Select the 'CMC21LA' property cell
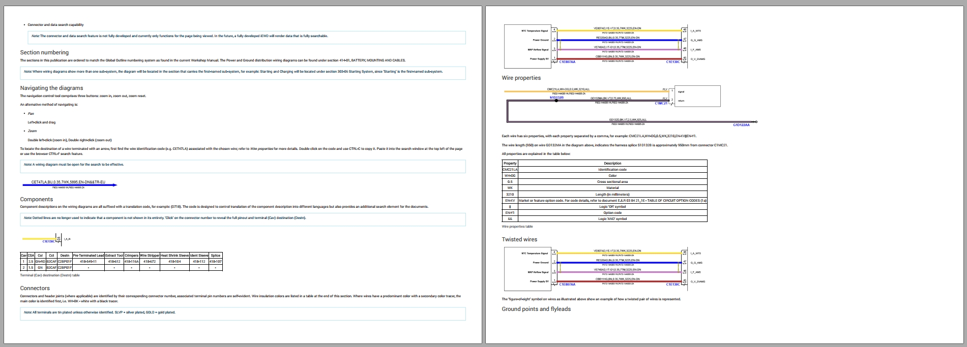The width and height of the screenshot is (967, 347). point(510,169)
